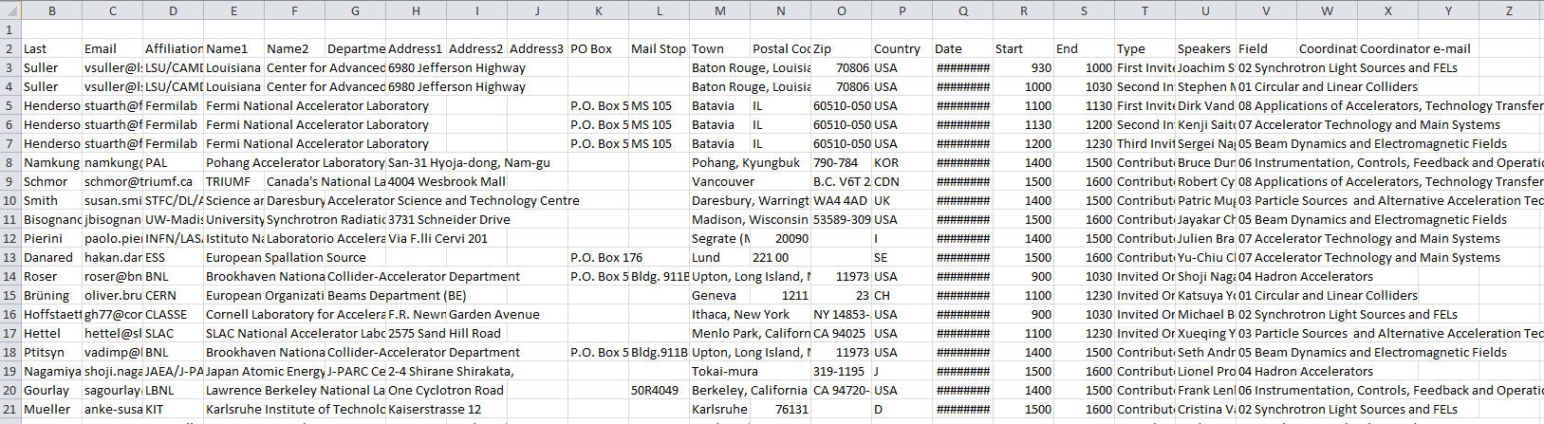Click 'UK' country cell
The width and height of the screenshot is (1544, 424).
902,200
